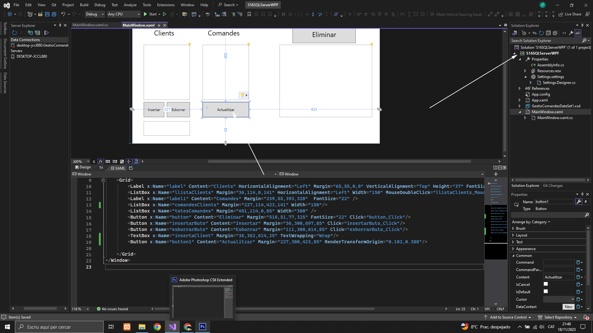Image resolution: width=593 pixels, height=333 pixels.
Task: Click Live Share icon
Action: point(561,14)
